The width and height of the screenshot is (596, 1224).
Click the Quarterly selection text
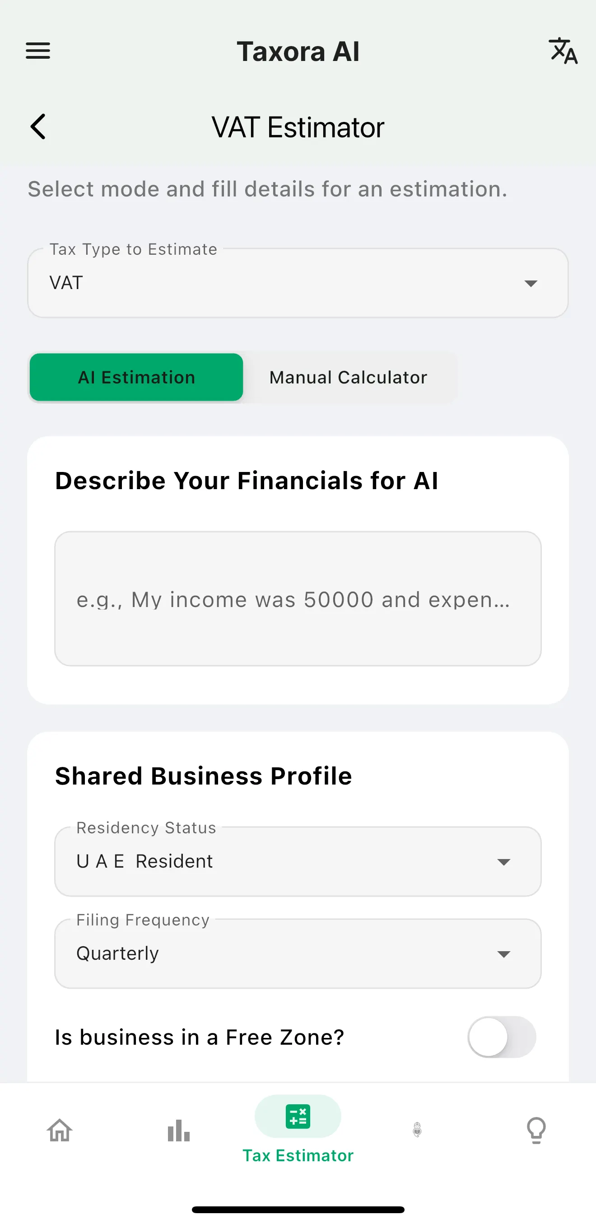[x=118, y=953]
